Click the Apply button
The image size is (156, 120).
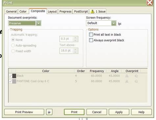[119, 112]
